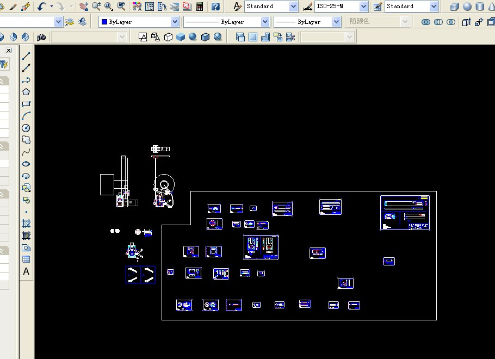
Task: Open the QuickCalc calculator
Action: (x=200, y=7)
